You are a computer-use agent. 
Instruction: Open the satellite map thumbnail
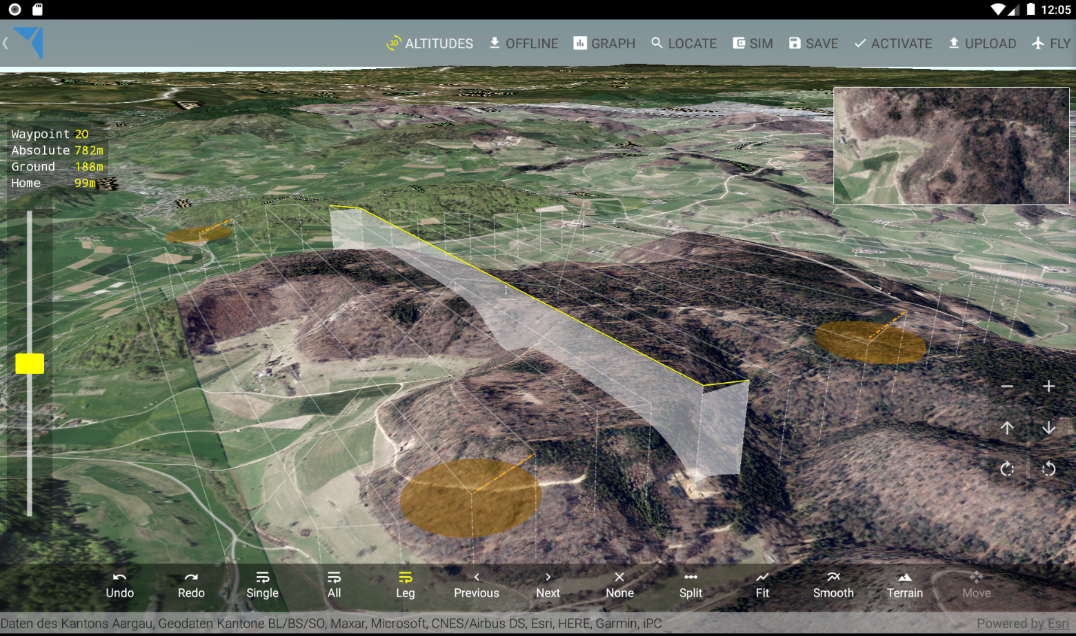(x=951, y=146)
